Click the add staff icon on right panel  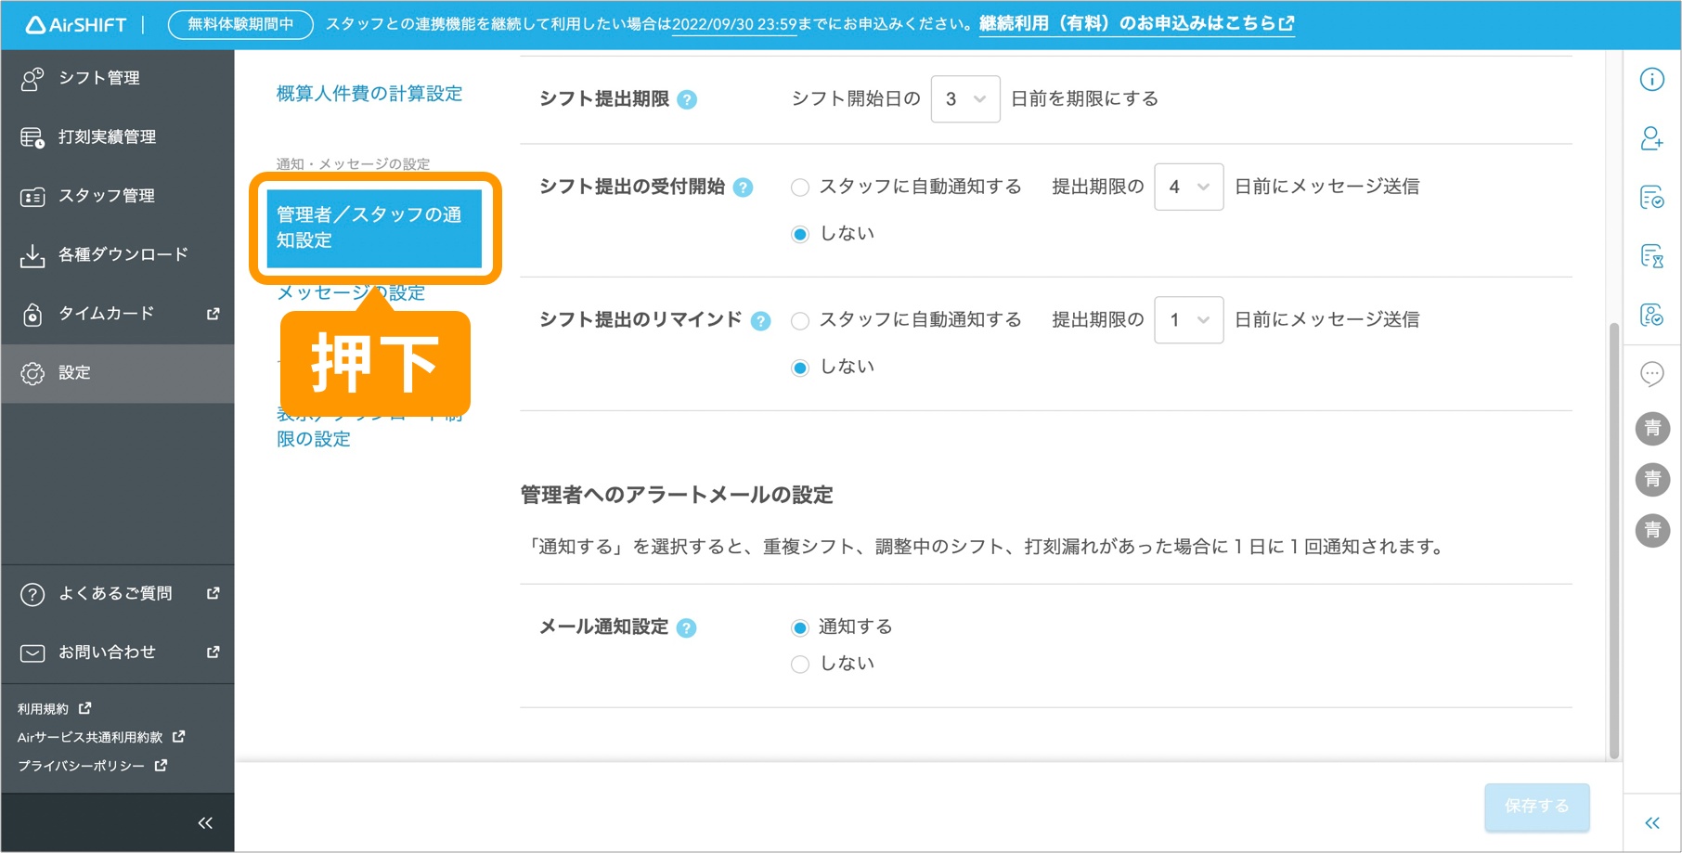(1652, 139)
